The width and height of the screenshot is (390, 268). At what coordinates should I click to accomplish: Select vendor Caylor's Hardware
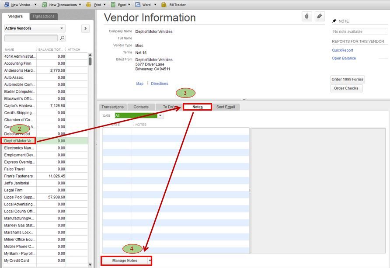[x=20, y=106]
